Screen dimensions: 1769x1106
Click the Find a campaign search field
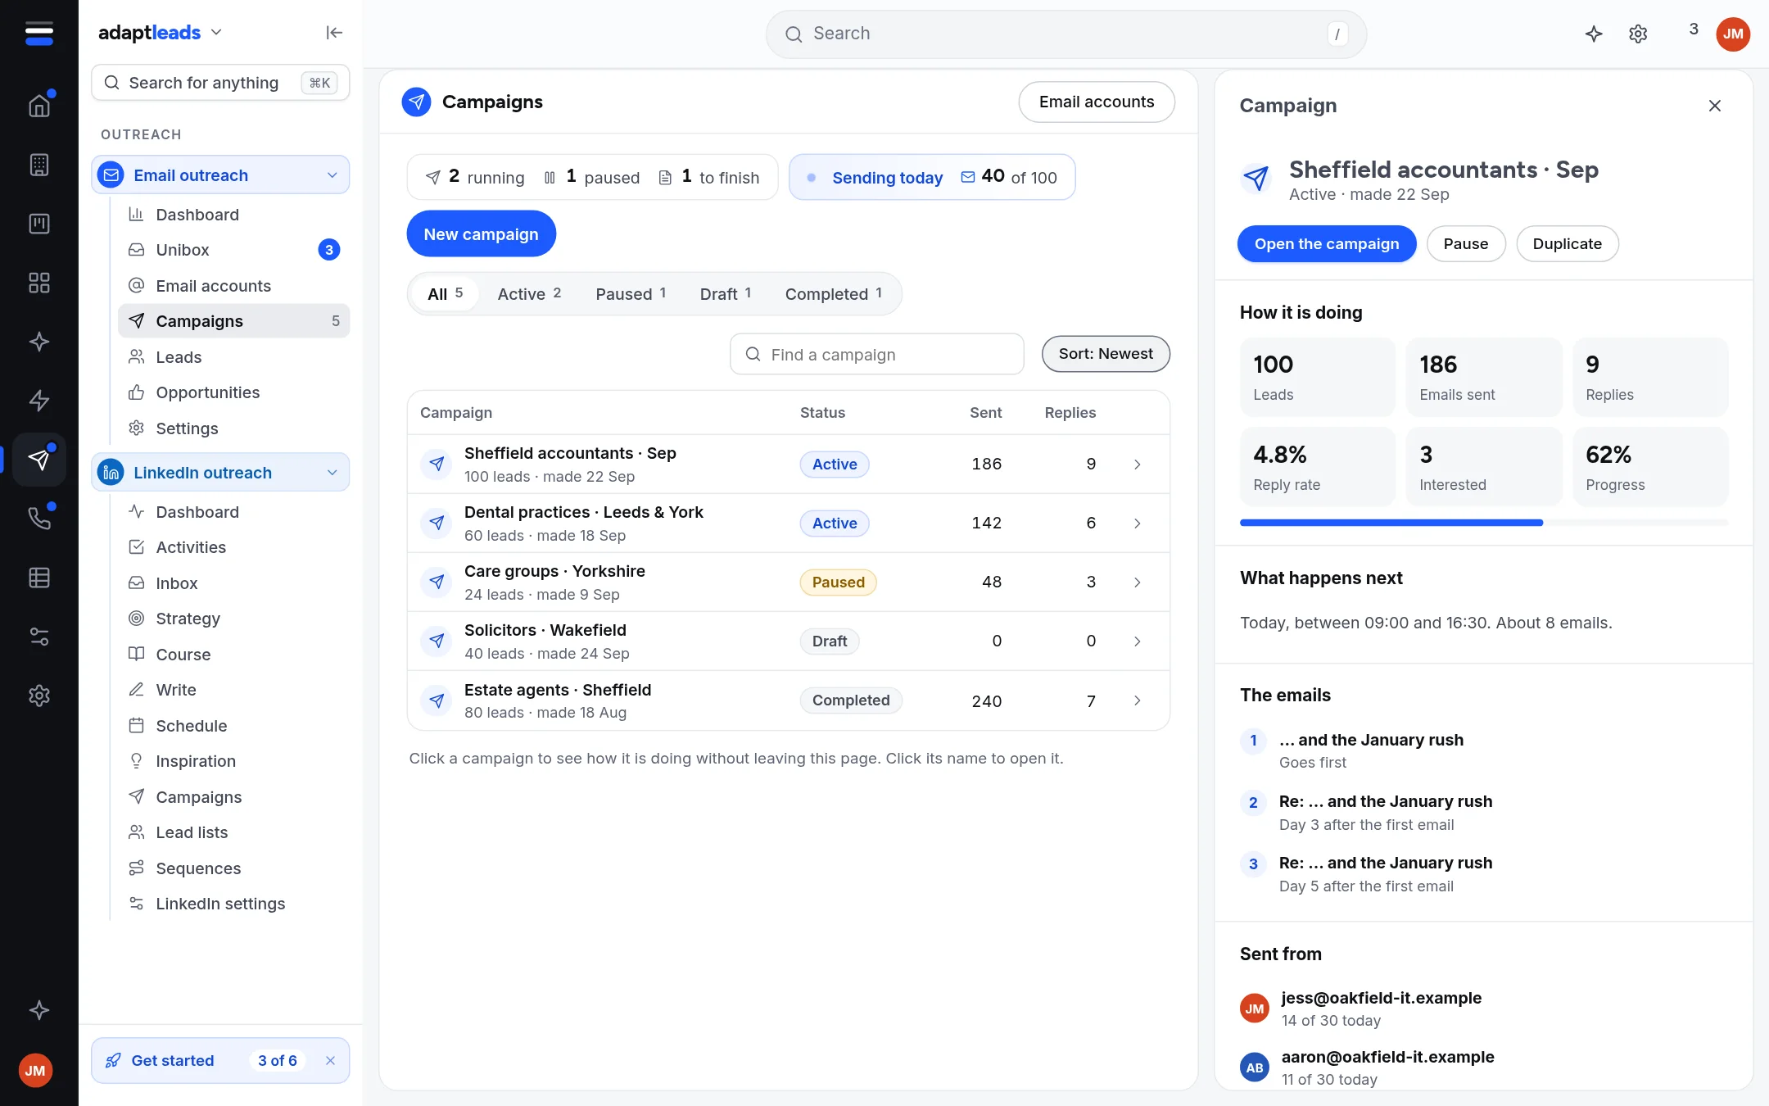pyautogui.click(x=877, y=354)
